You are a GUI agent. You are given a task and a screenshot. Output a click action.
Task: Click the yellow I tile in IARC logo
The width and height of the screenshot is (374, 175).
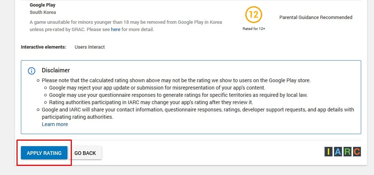click(329, 152)
